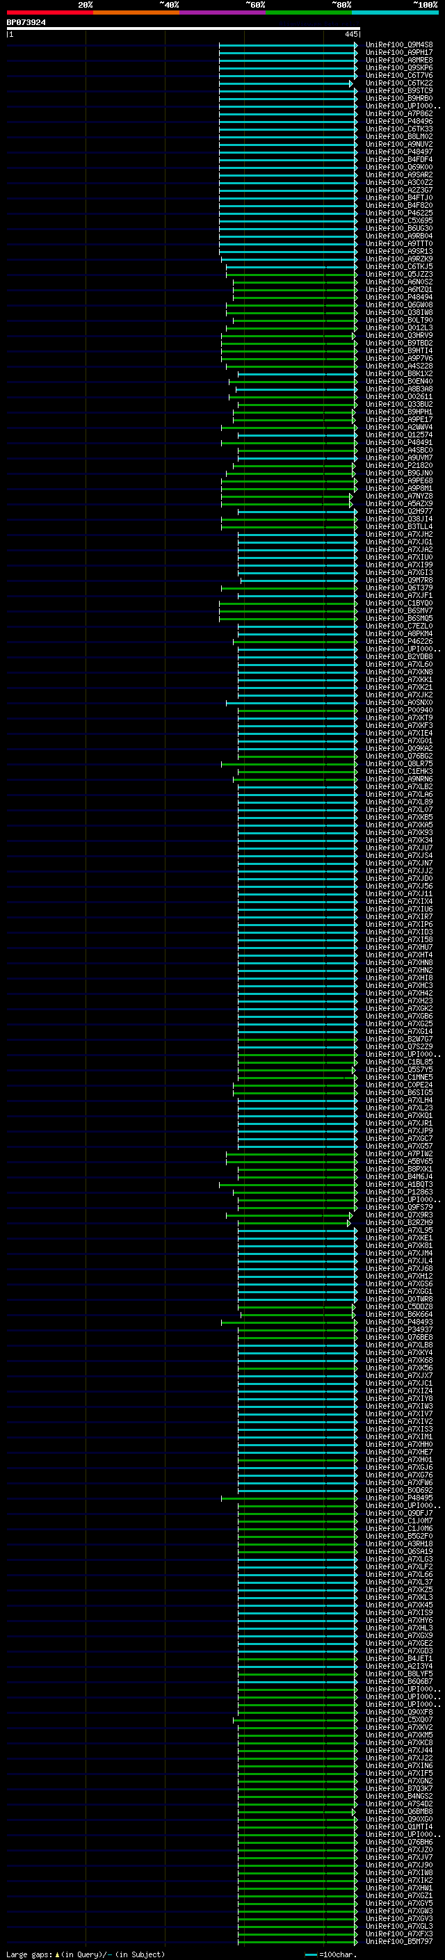Select the BP073924 query name
This screenshot has height=1960, width=445.
(26, 22)
